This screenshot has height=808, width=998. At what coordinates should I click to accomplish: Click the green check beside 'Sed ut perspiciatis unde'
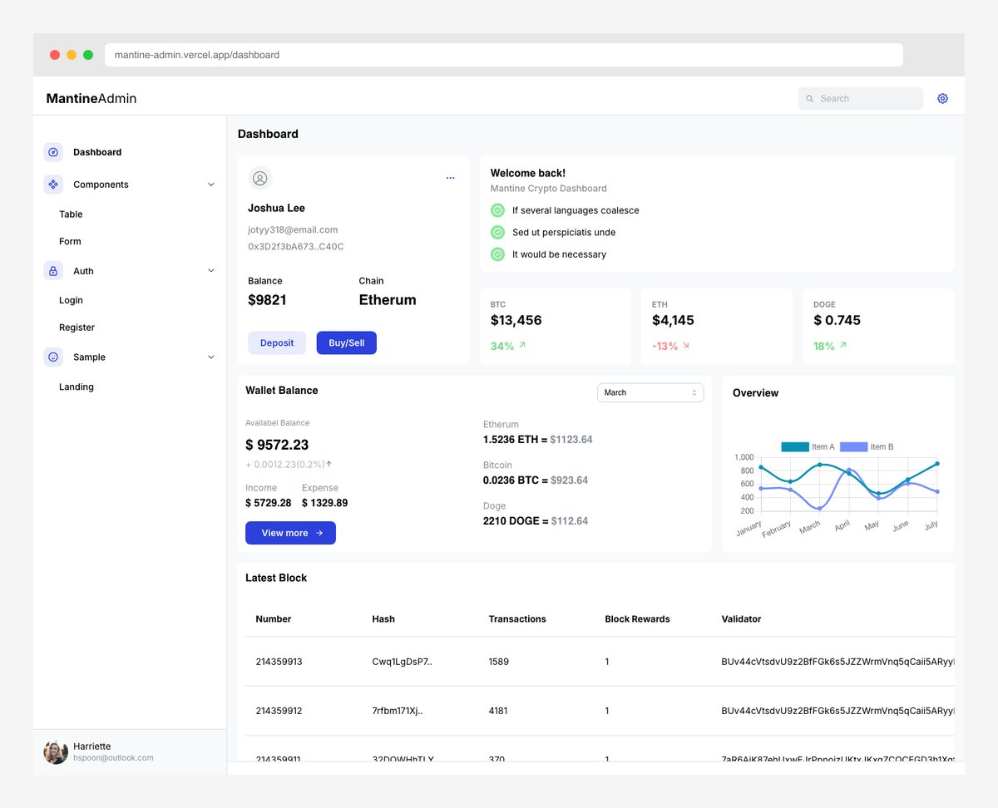pyautogui.click(x=497, y=233)
